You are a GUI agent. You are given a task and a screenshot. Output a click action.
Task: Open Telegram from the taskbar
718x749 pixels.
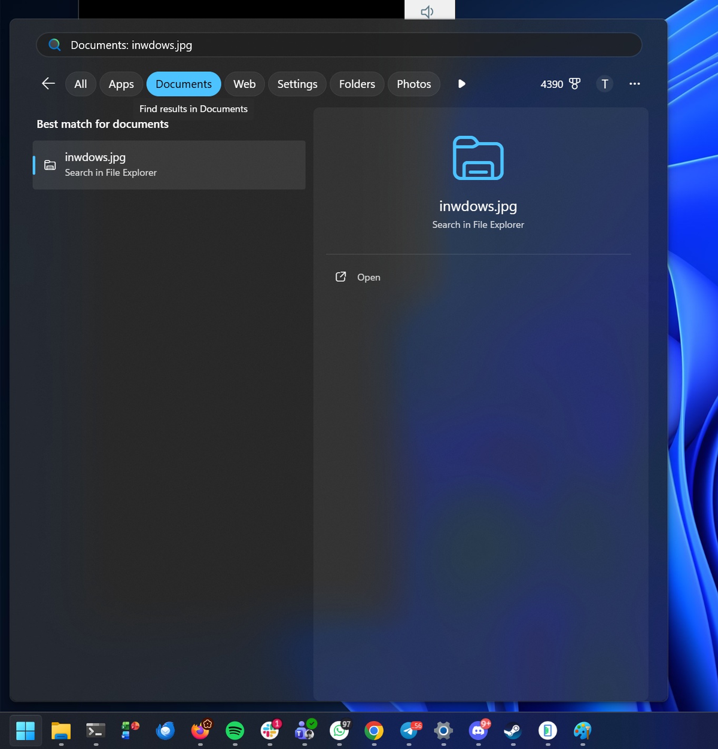click(409, 730)
